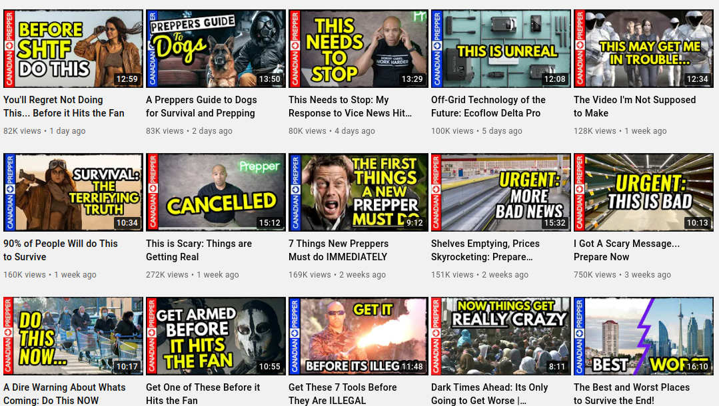Select the 'This May Get Me In Trouble' thumbnail
The width and height of the screenshot is (719, 406).
(x=643, y=49)
